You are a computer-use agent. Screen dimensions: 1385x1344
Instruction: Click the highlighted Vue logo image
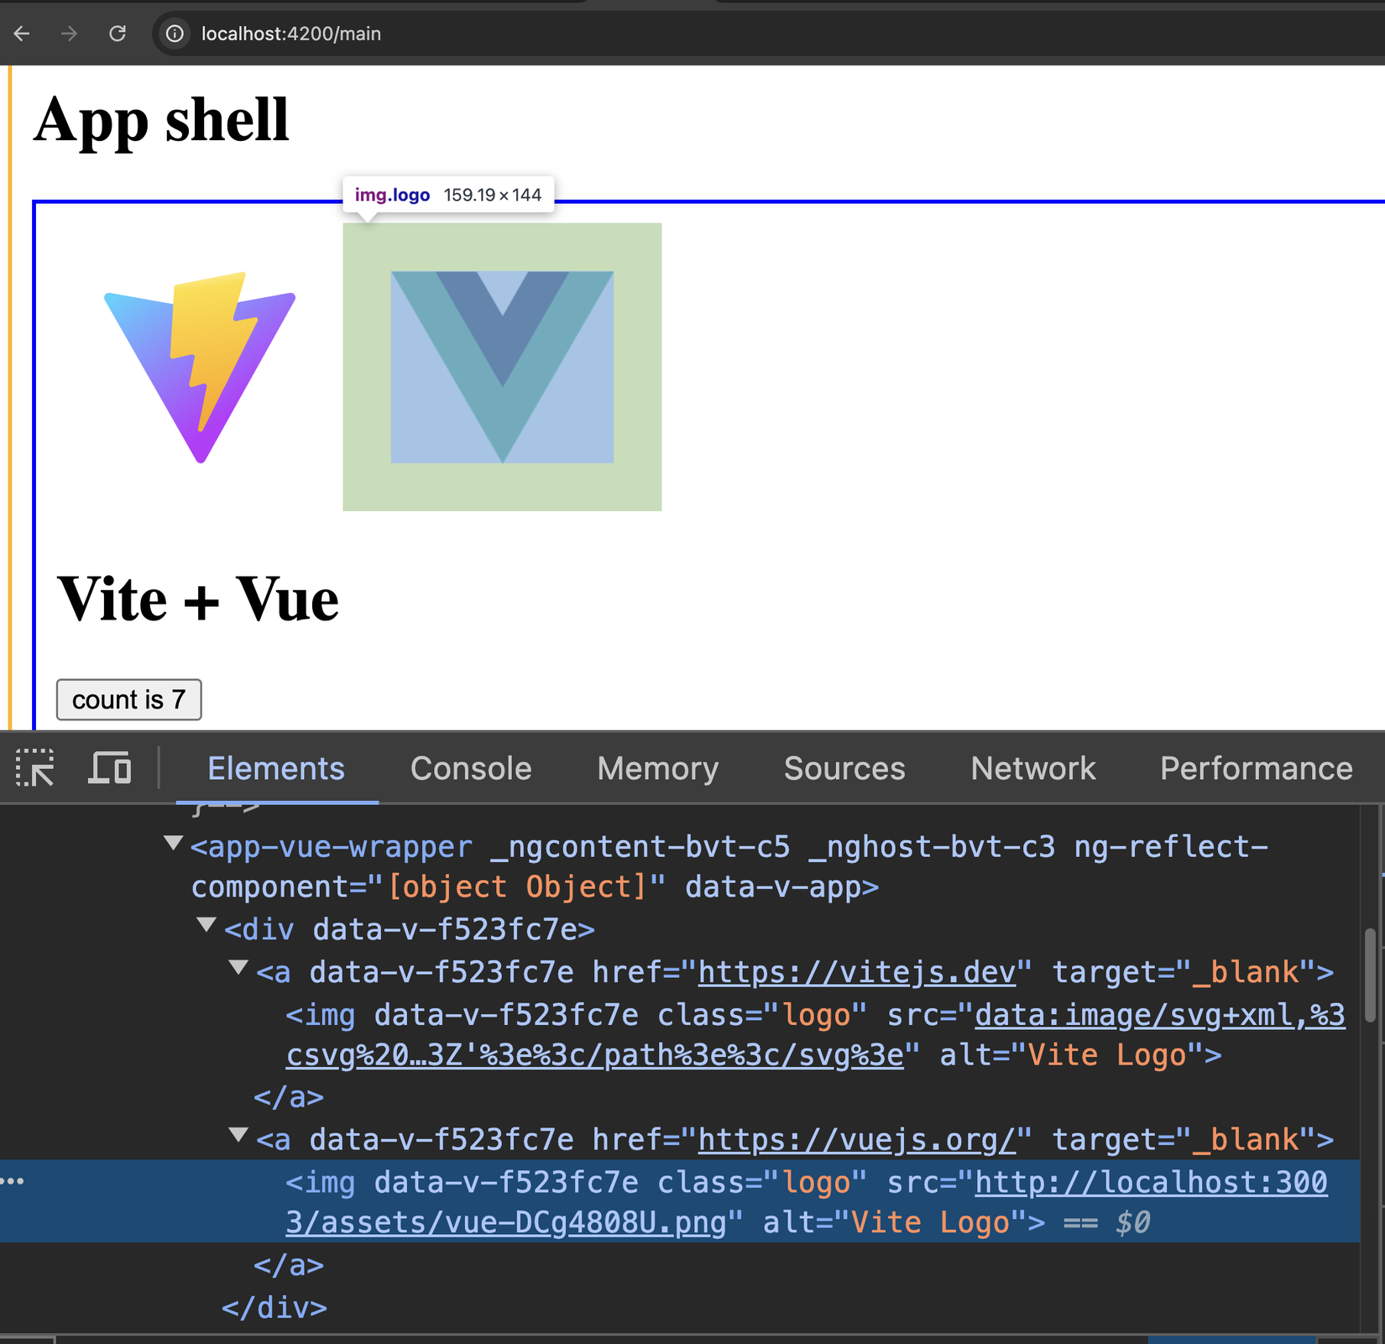[502, 367]
